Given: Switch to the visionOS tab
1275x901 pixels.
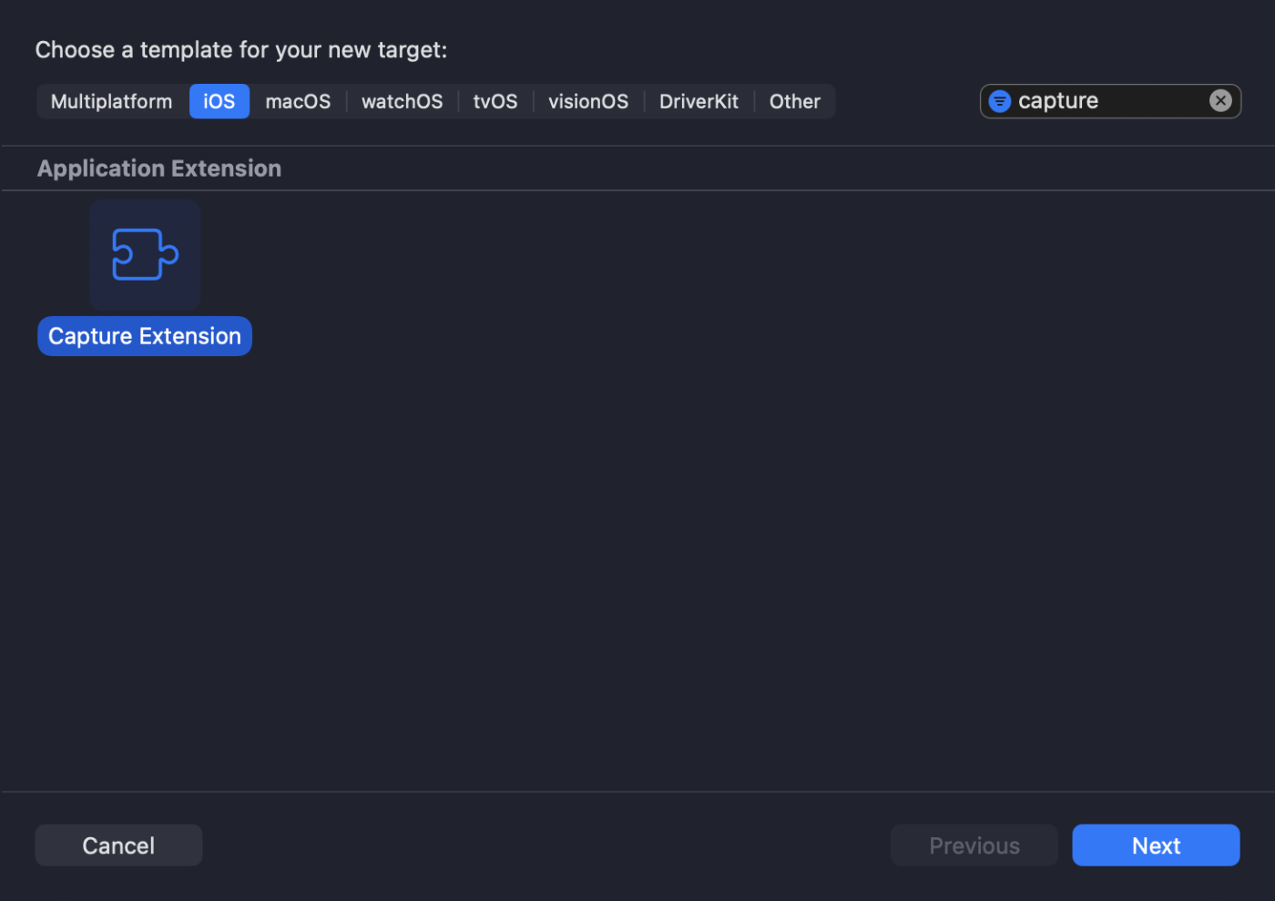Looking at the screenshot, I should tap(587, 101).
